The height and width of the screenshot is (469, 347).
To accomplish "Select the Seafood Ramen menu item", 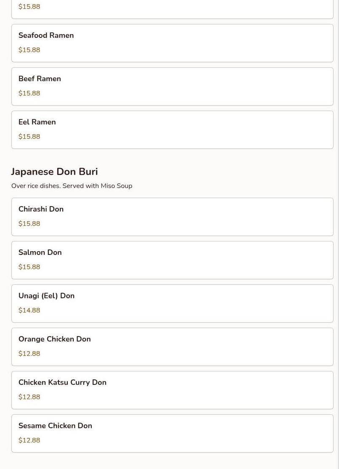I will coord(172,43).
